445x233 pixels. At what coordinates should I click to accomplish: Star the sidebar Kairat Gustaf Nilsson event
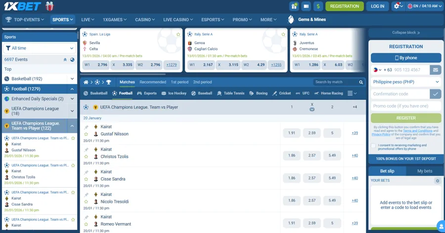click(x=73, y=138)
